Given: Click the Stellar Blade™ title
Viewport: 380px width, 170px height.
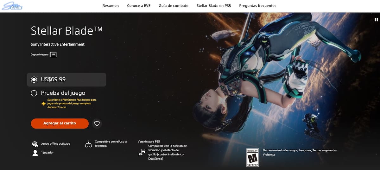Looking at the screenshot, I should pos(66,31).
